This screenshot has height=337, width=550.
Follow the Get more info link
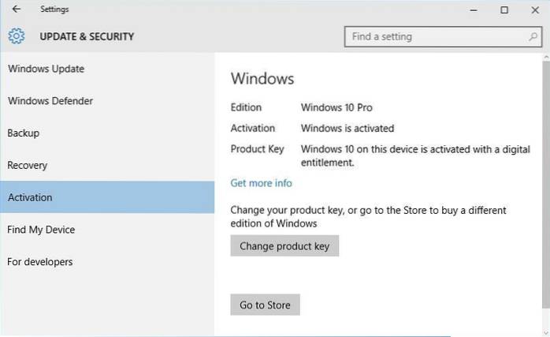click(x=261, y=183)
